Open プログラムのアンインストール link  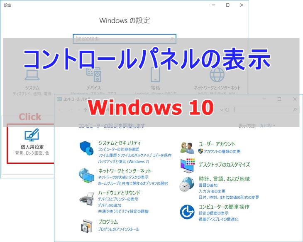tap(118, 229)
